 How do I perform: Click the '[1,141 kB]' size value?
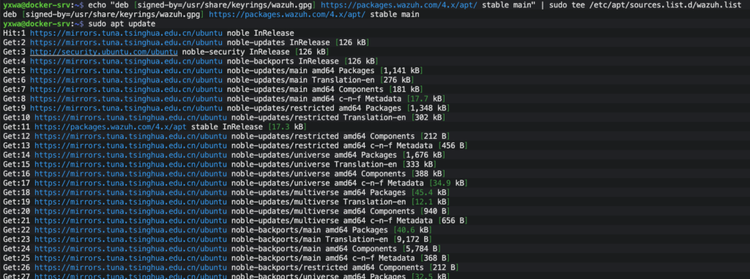pyautogui.click(x=401, y=71)
